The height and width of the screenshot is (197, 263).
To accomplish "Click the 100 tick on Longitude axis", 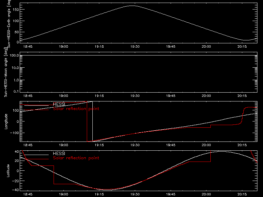I will [15, 110].
